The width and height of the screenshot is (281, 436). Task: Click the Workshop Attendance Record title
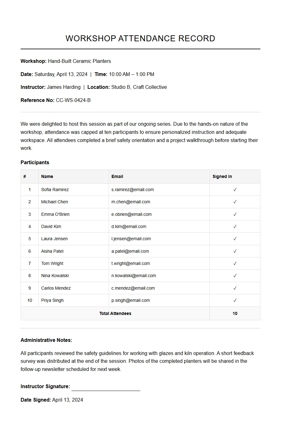[x=140, y=38]
